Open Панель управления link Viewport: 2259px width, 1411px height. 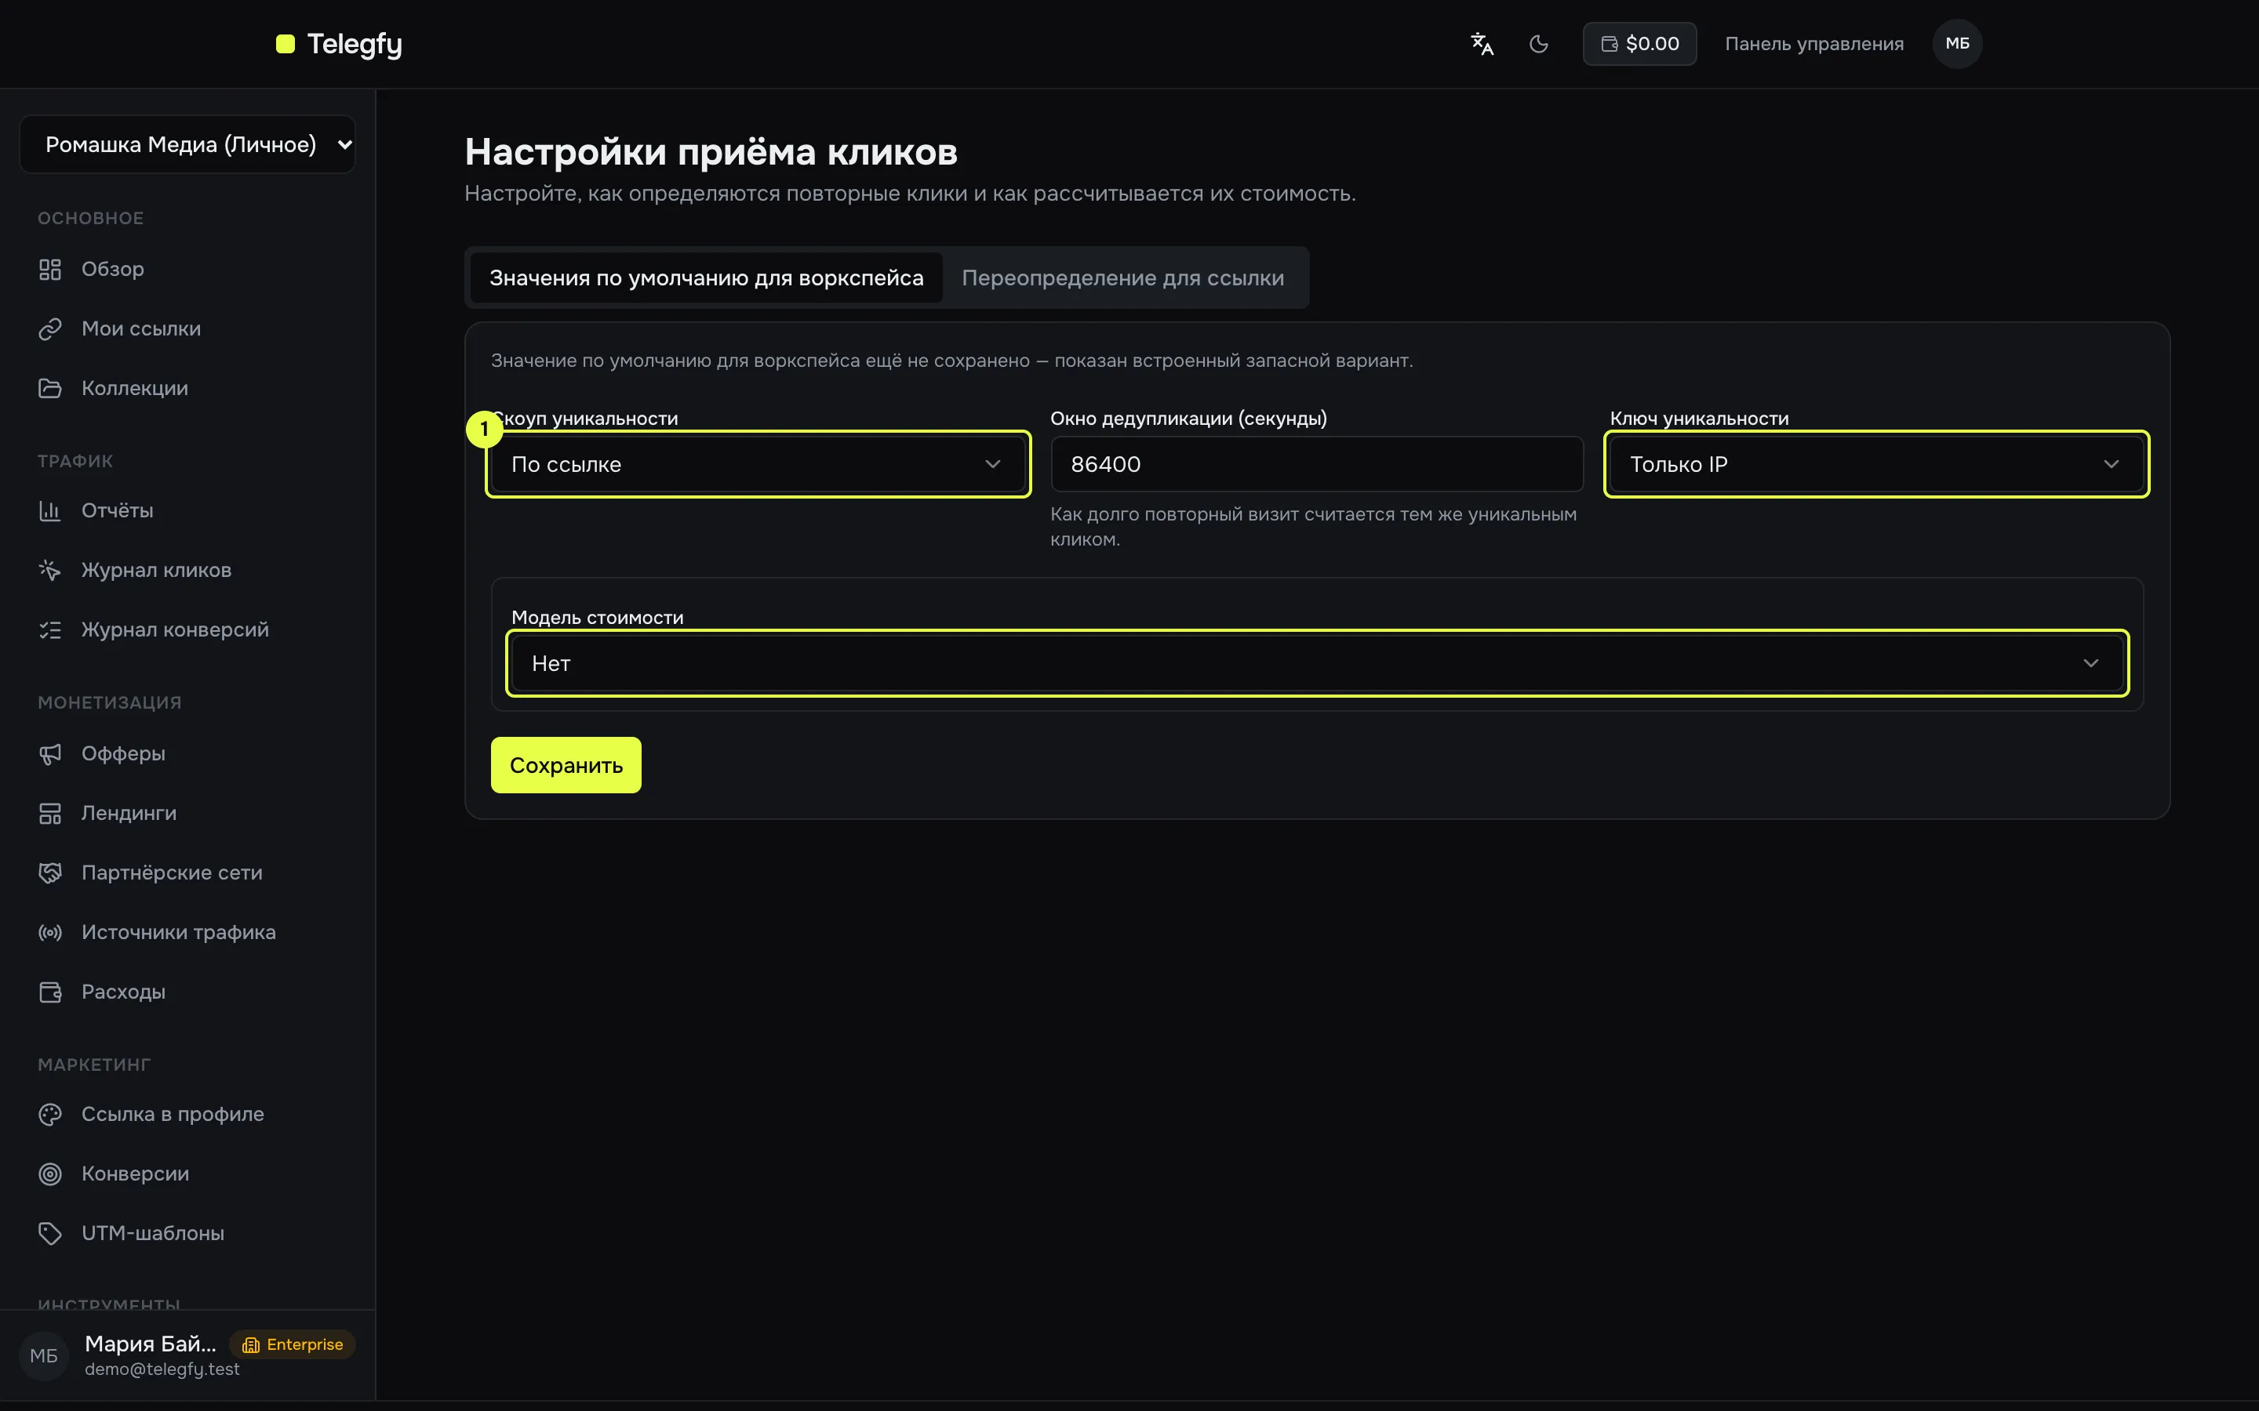click(x=1813, y=44)
